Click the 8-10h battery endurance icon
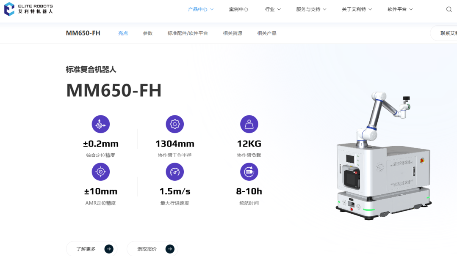457x256 pixels. (249, 172)
